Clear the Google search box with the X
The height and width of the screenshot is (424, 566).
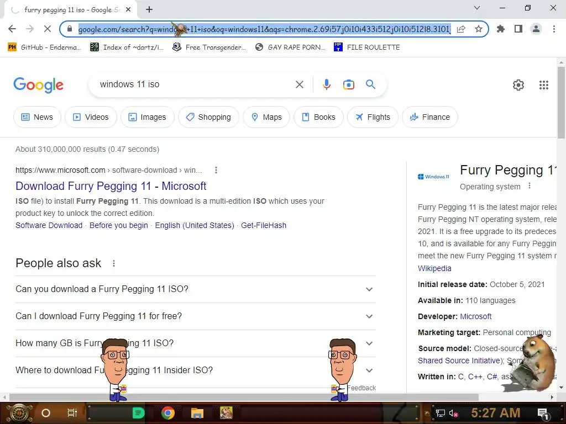point(299,84)
